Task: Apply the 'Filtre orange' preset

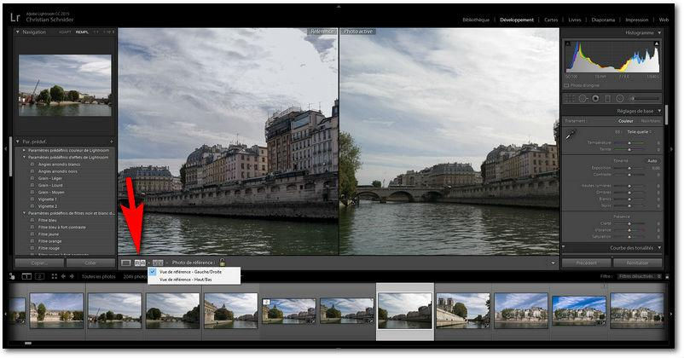Action: [x=49, y=241]
